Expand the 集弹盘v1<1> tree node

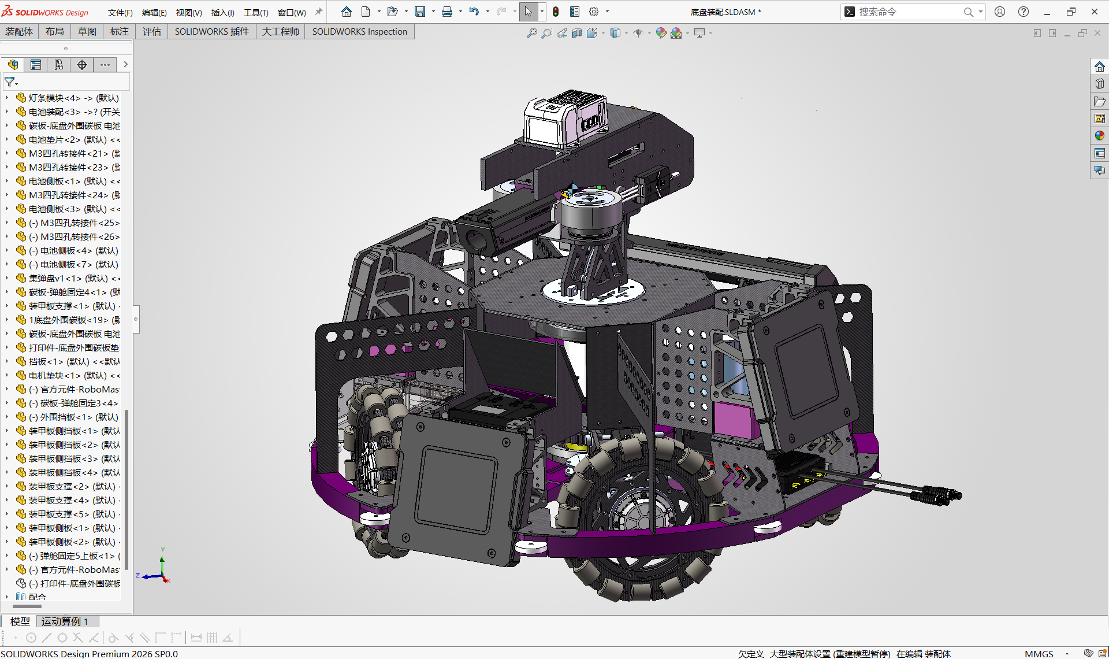pos(7,278)
